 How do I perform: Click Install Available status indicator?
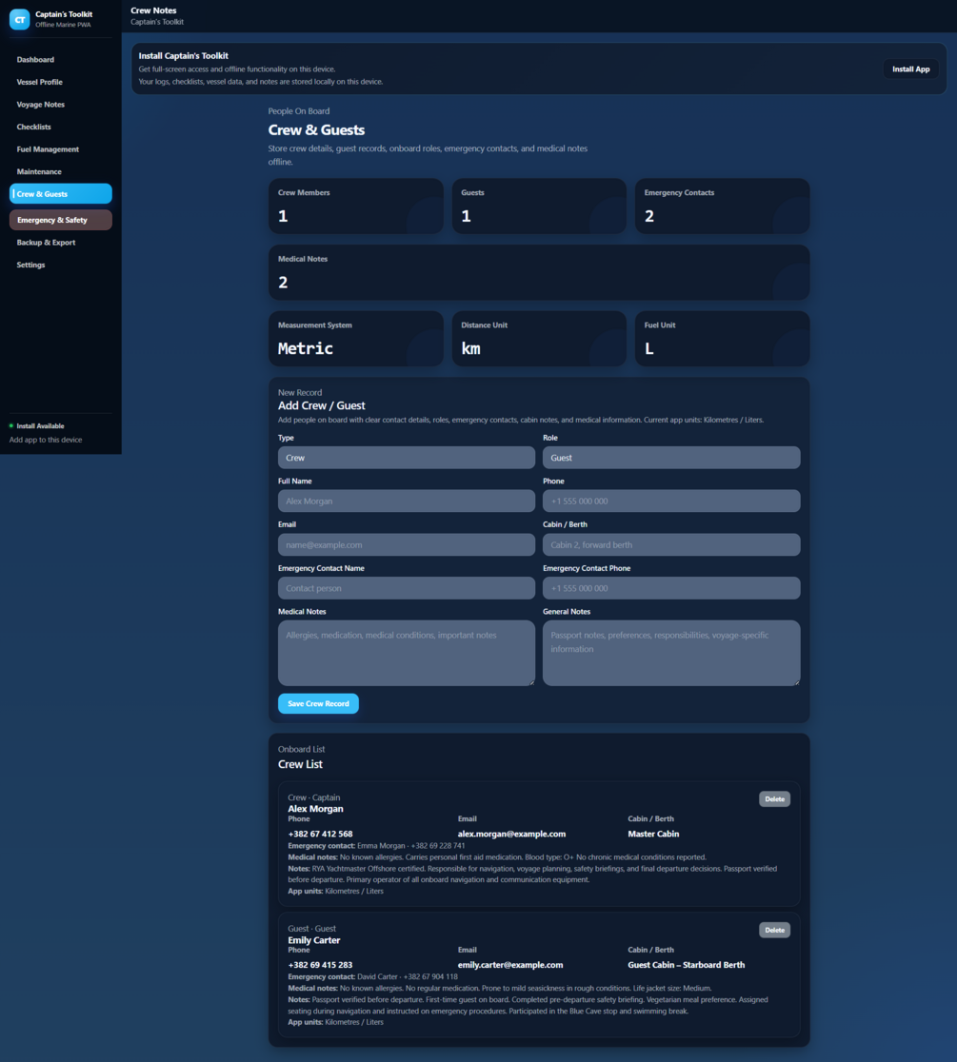36,426
